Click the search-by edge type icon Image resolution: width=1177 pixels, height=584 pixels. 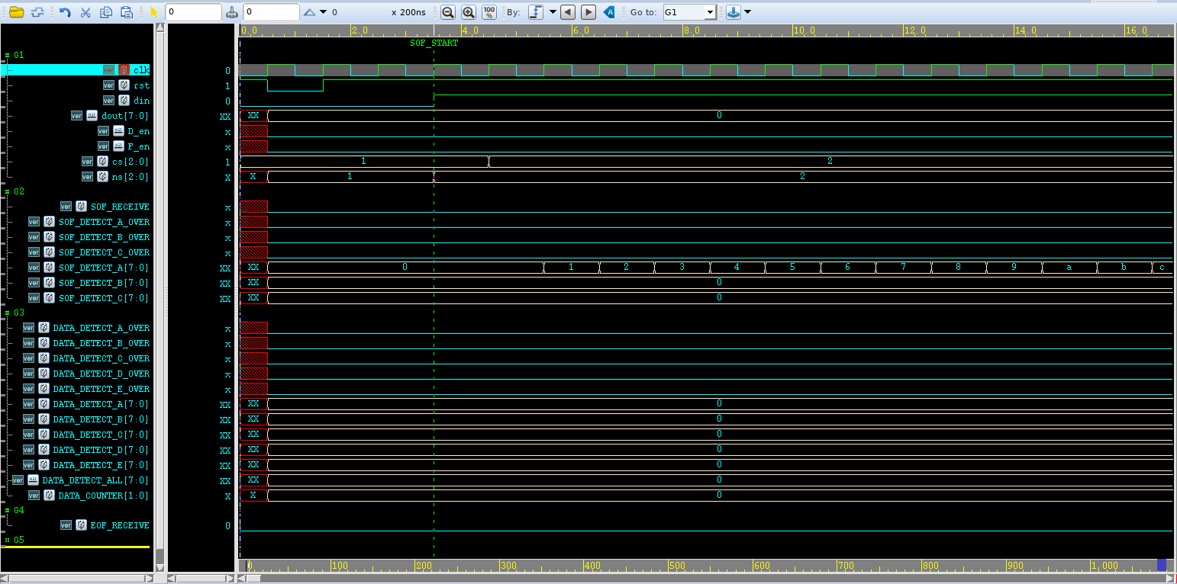click(x=536, y=12)
